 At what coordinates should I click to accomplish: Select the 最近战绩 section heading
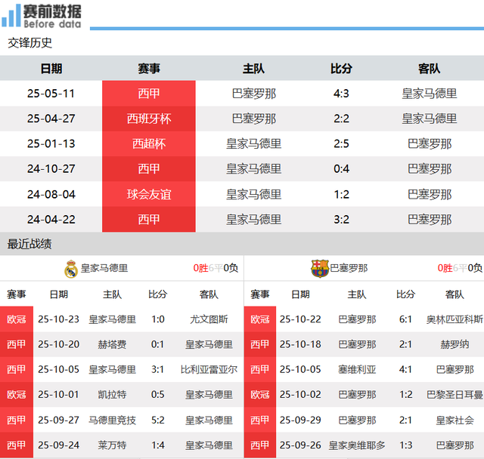[x=30, y=244]
